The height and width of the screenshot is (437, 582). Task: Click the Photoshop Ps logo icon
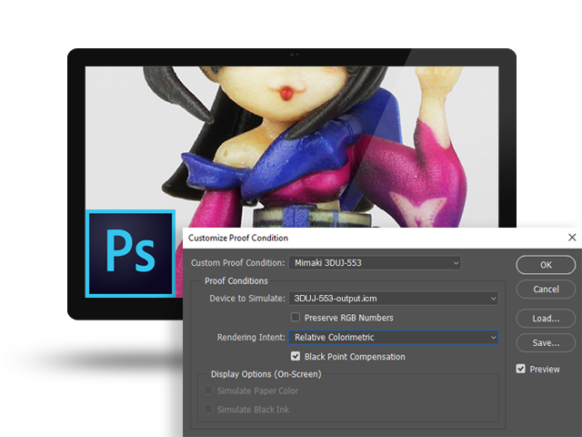click(x=130, y=253)
